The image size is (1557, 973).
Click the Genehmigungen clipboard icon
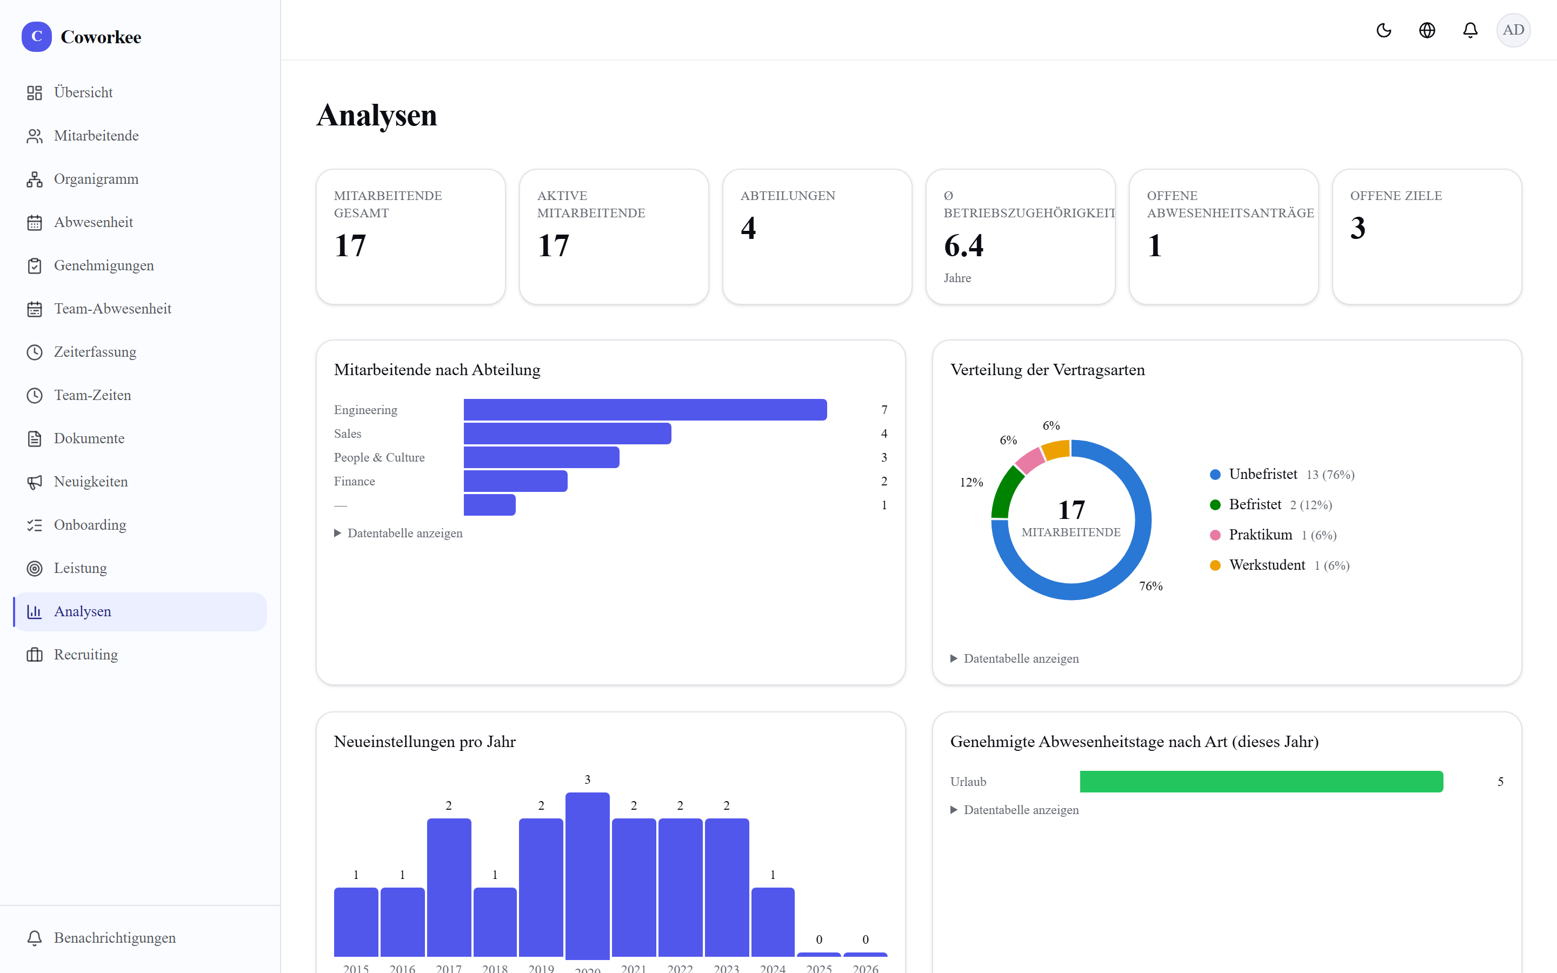pyautogui.click(x=35, y=265)
